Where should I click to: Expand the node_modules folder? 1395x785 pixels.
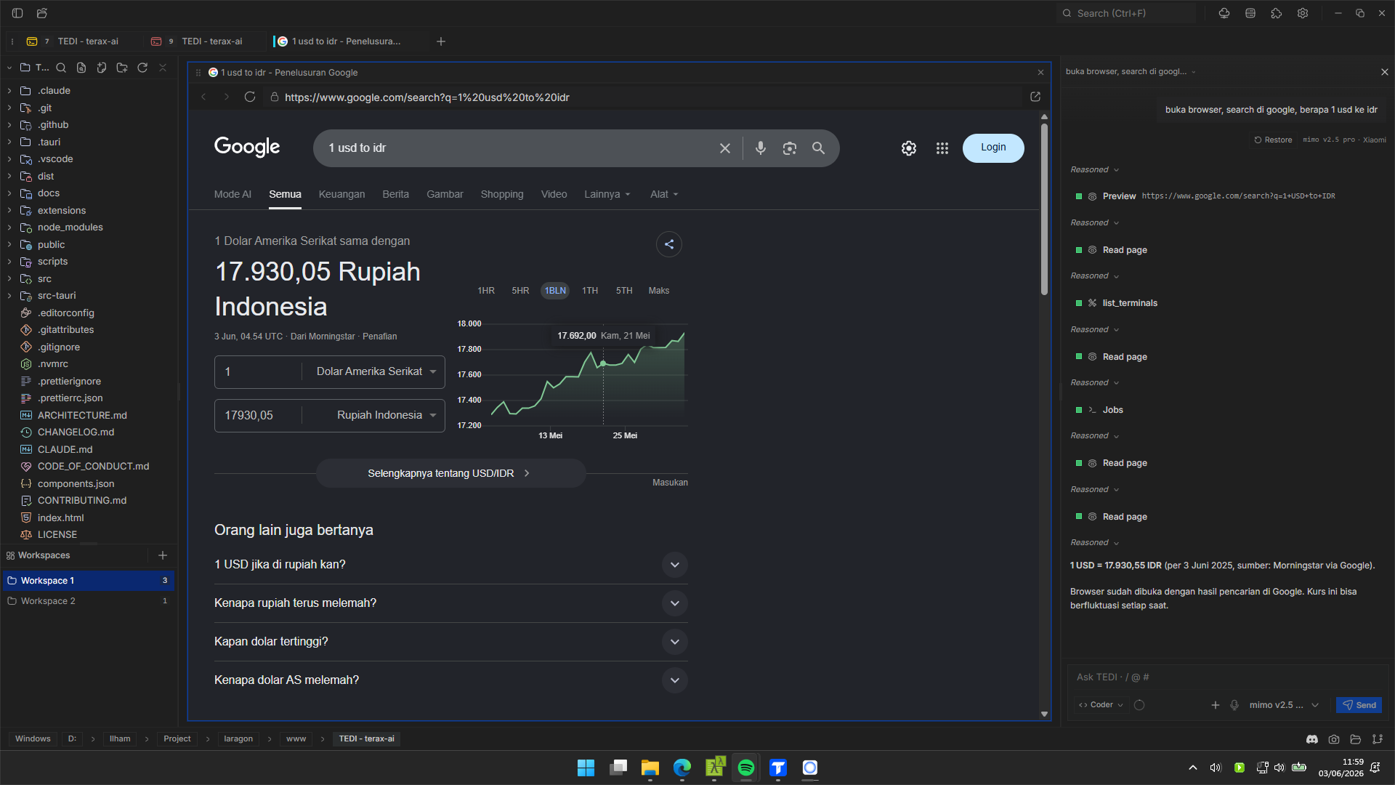click(9, 228)
